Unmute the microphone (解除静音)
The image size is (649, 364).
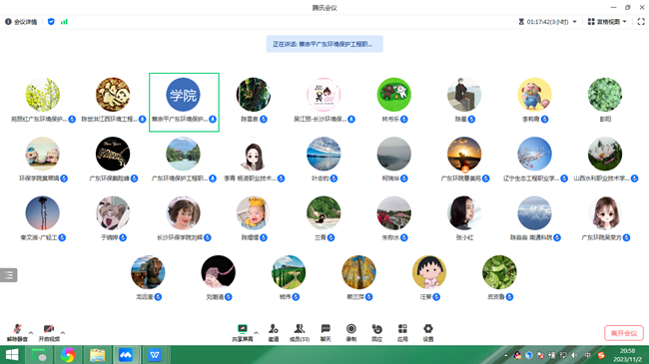[17, 332]
